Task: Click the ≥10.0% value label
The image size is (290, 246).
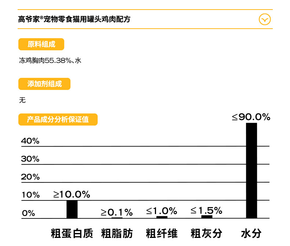Action: coord(72,194)
